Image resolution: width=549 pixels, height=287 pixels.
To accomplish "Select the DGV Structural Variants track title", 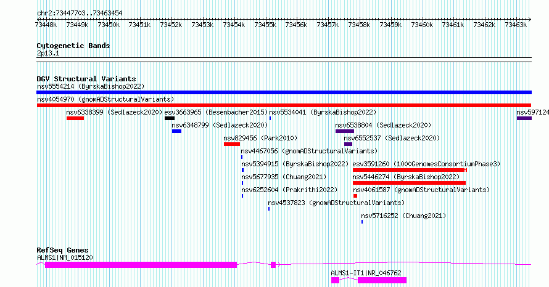I will [x=86, y=79].
